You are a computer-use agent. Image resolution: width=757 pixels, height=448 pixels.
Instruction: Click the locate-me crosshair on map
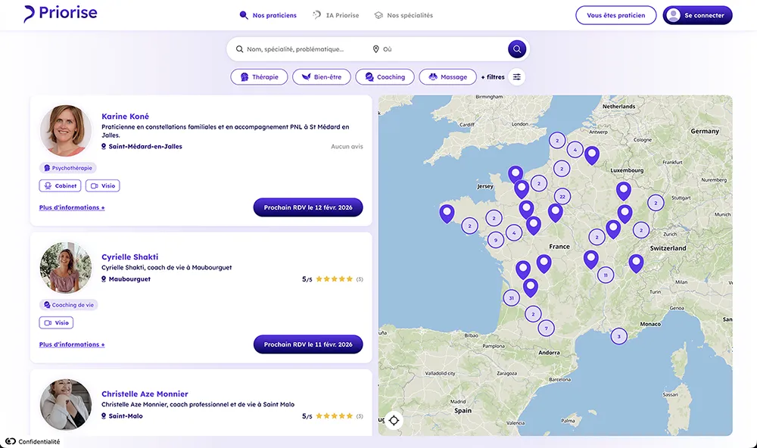pyautogui.click(x=394, y=421)
